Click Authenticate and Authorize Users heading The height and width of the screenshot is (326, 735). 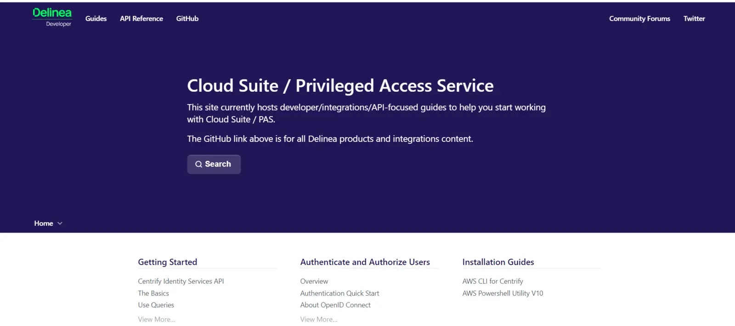pos(365,262)
